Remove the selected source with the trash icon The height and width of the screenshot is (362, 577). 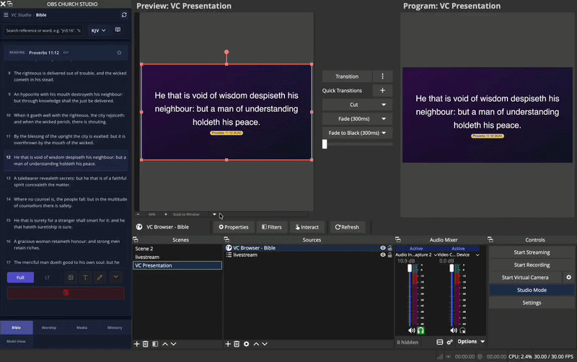[237, 344]
